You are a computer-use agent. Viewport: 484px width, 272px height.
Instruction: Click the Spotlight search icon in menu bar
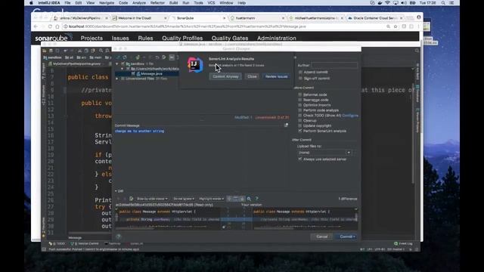point(443,3)
